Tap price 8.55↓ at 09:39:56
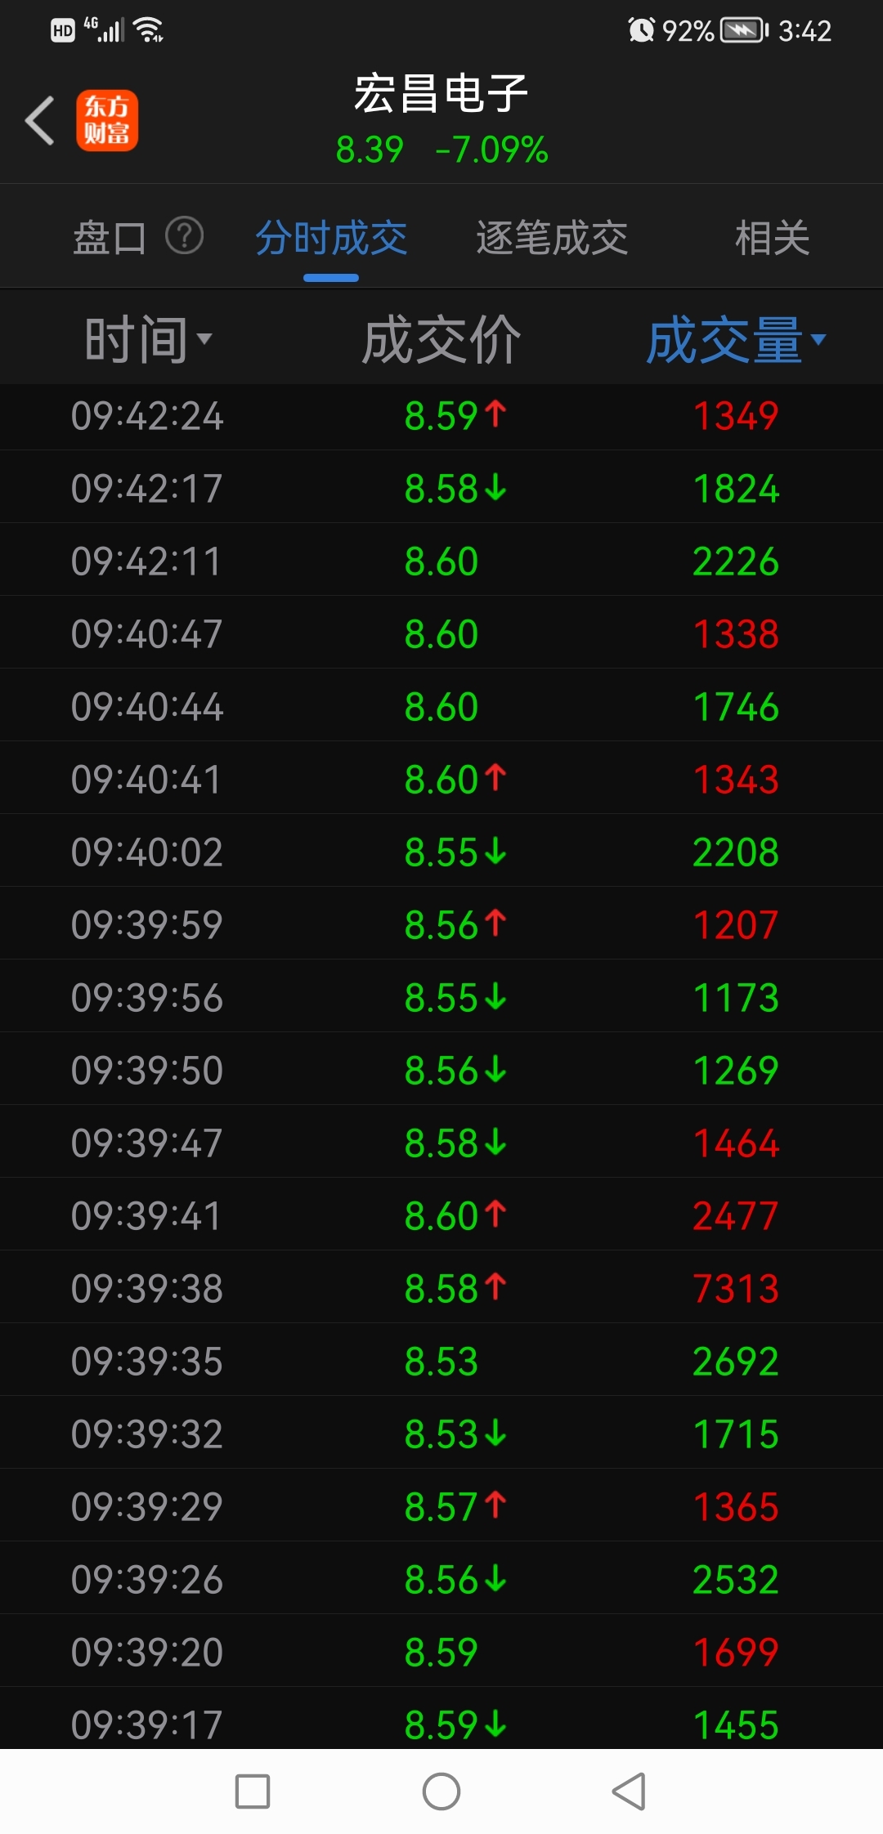The height and width of the screenshot is (1834, 883). (455, 998)
